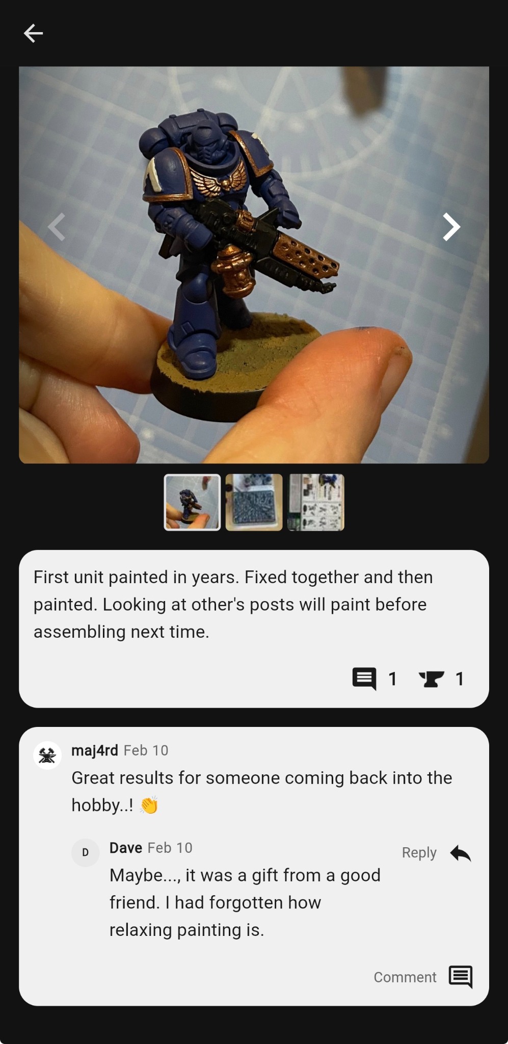Tap maj4rd's comment text
The width and height of the screenshot is (508, 1044).
pos(261,791)
